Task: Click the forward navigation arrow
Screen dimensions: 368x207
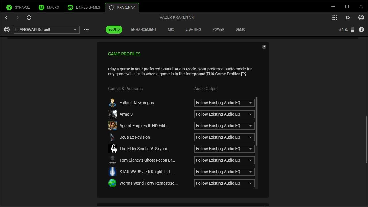Action: (x=17, y=18)
